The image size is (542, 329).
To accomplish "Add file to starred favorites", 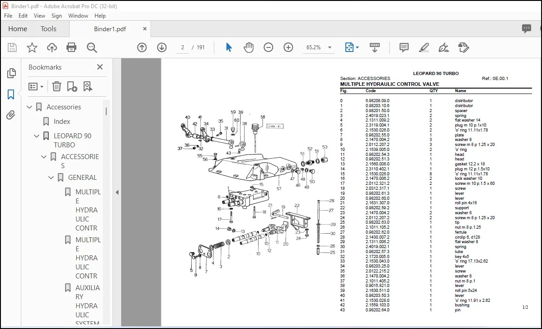I will coord(32,47).
